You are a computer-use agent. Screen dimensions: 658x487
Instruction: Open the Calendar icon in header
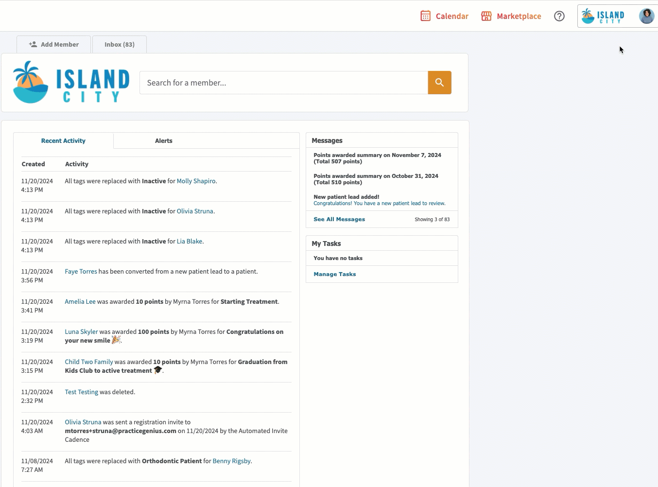coord(425,16)
